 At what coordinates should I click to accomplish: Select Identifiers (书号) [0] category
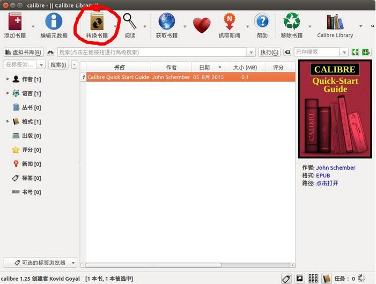[27, 192]
